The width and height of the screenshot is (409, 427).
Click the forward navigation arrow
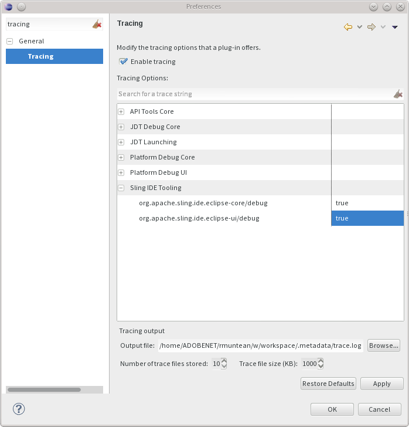(371, 27)
